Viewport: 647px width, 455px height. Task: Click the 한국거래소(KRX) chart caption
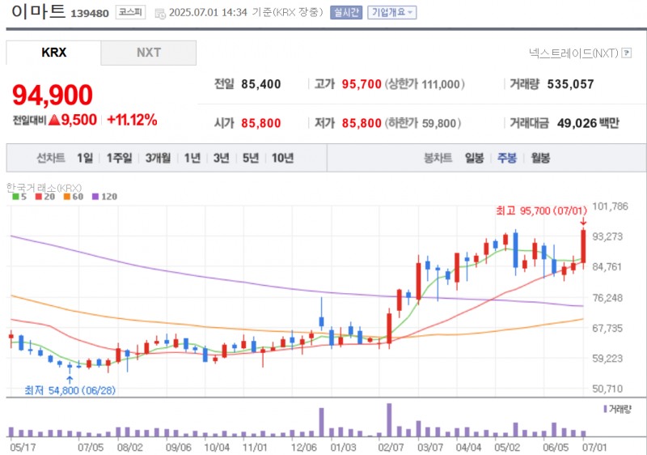[44, 188]
